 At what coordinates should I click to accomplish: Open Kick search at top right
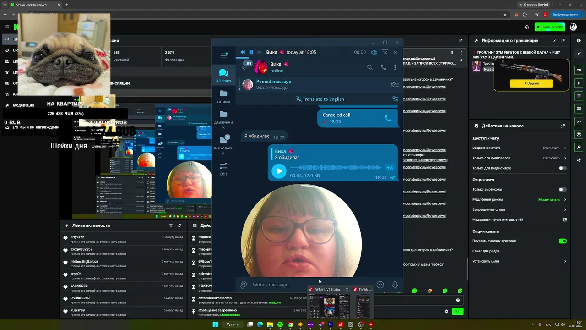tap(527, 27)
